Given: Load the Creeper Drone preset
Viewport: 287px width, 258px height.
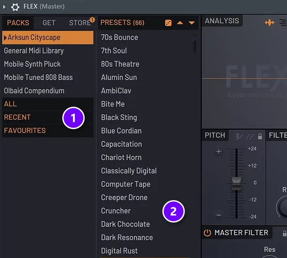Looking at the screenshot, I should point(124,198).
